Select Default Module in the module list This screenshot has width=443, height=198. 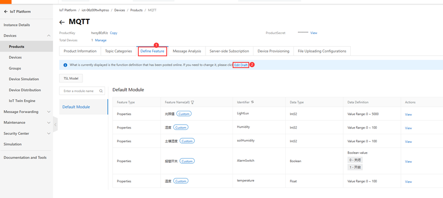tap(83, 107)
